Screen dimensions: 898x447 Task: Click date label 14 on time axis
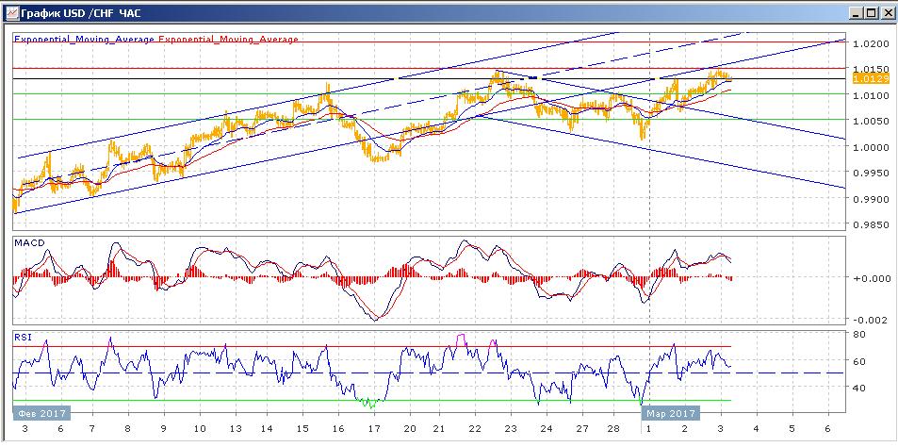click(x=267, y=429)
